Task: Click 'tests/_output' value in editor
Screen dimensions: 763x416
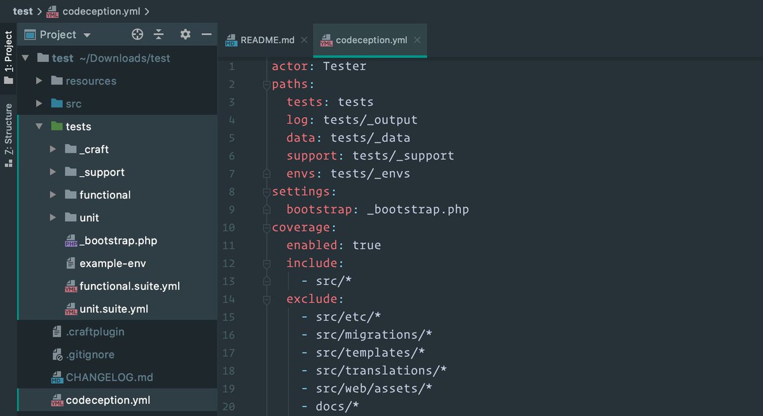Action: (x=371, y=120)
